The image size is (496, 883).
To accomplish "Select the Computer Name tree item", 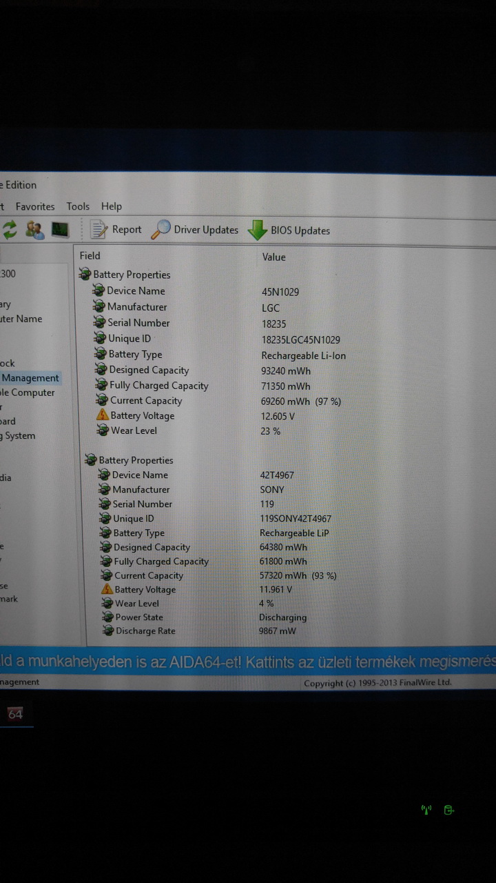I will pos(21,319).
